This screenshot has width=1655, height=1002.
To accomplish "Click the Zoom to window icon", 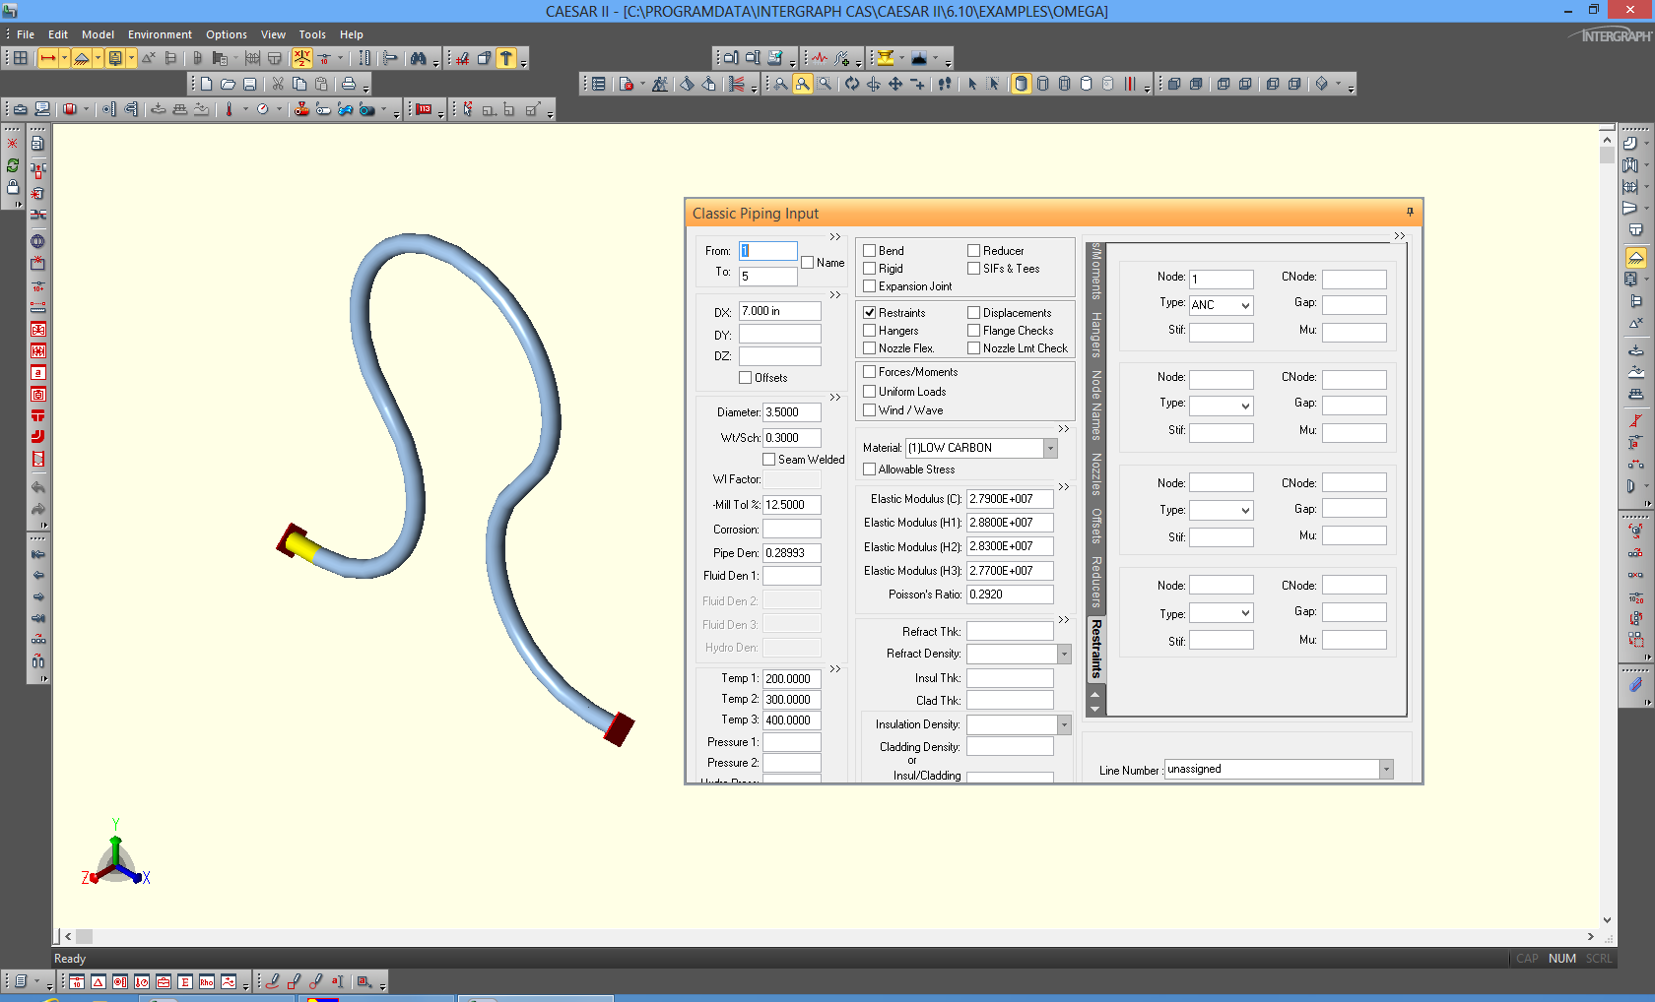I will pos(825,85).
